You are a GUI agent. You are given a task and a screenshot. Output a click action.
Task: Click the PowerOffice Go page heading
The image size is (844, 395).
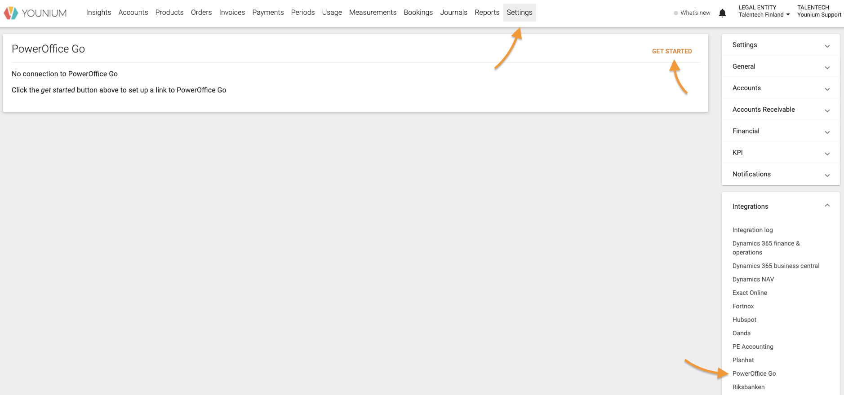48,49
